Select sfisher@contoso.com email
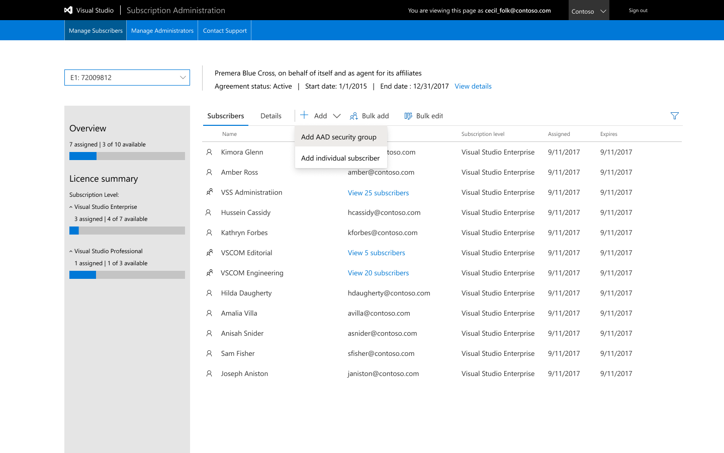 click(x=381, y=353)
